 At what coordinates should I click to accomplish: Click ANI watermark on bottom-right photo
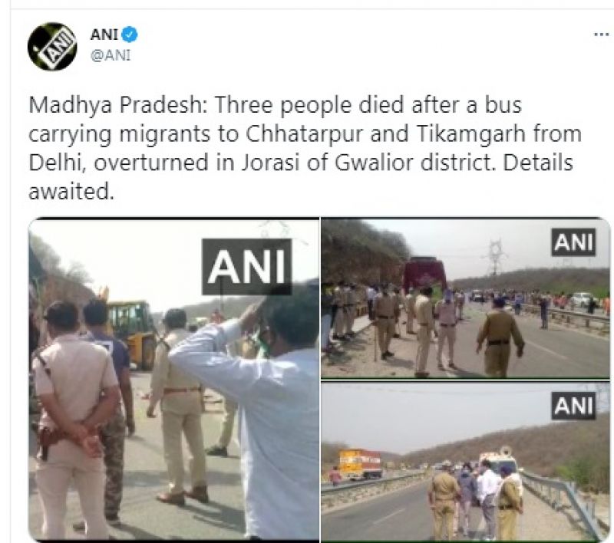pos(573,406)
